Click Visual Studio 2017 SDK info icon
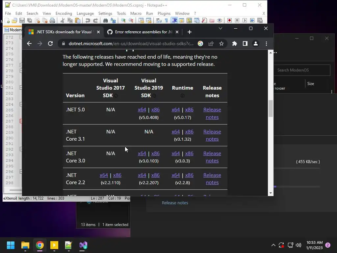337x253 pixels. 116,96
